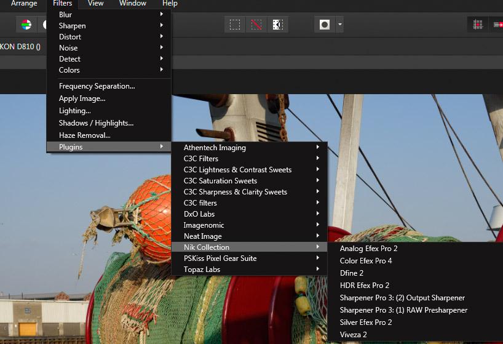Click the quick mask circle icon

pos(325,25)
